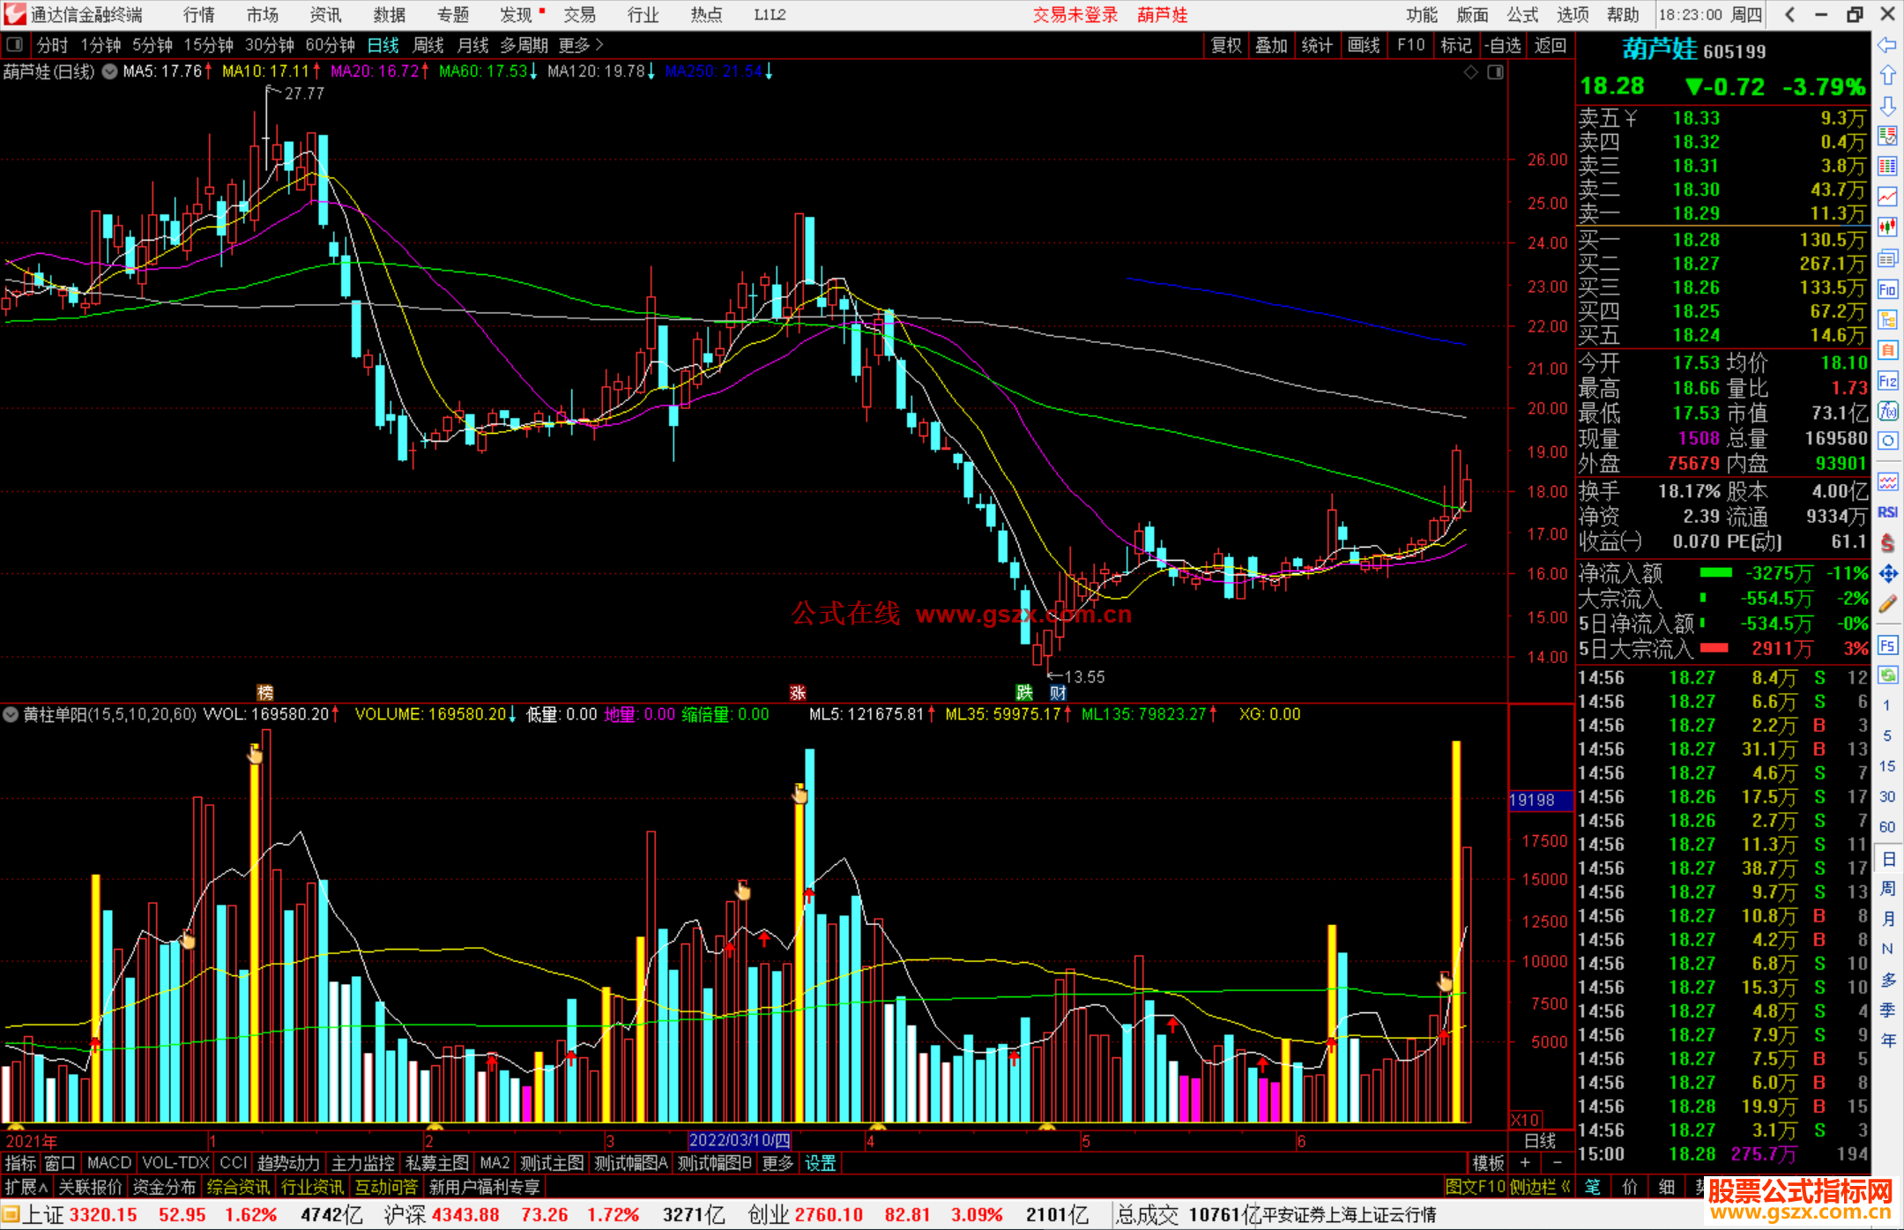Switch to 60-minute period in right sidebar
Screen dimensions: 1904x1230
coord(1886,827)
